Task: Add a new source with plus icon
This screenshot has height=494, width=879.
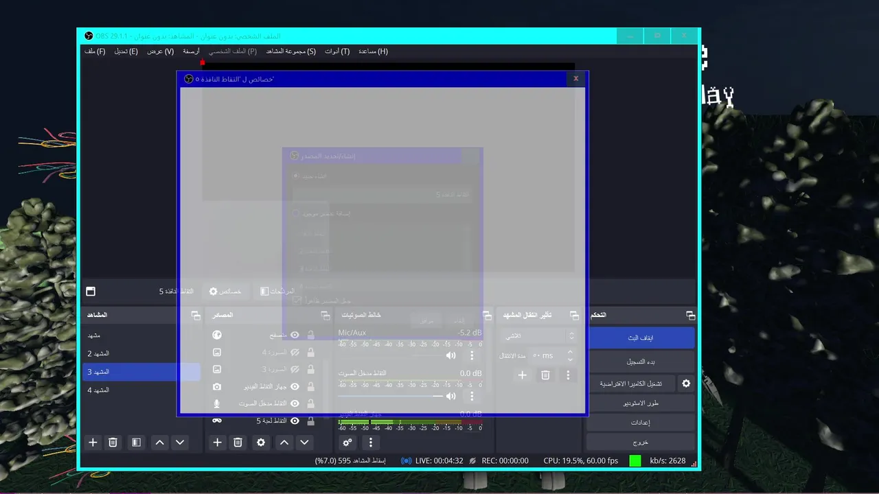Action: [217, 443]
